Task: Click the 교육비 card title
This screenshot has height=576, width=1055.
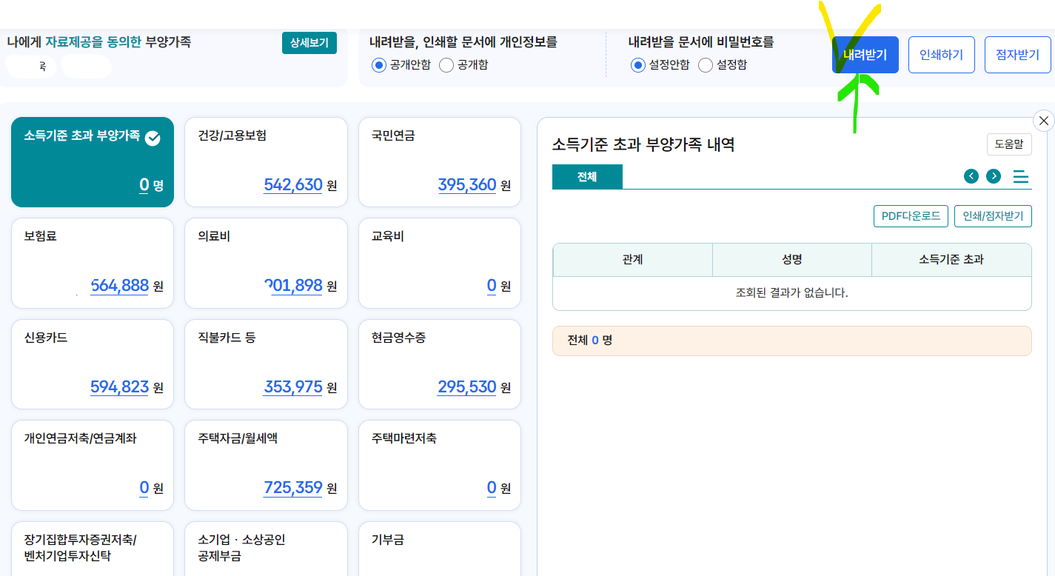Action: click(x=387, y=237)
